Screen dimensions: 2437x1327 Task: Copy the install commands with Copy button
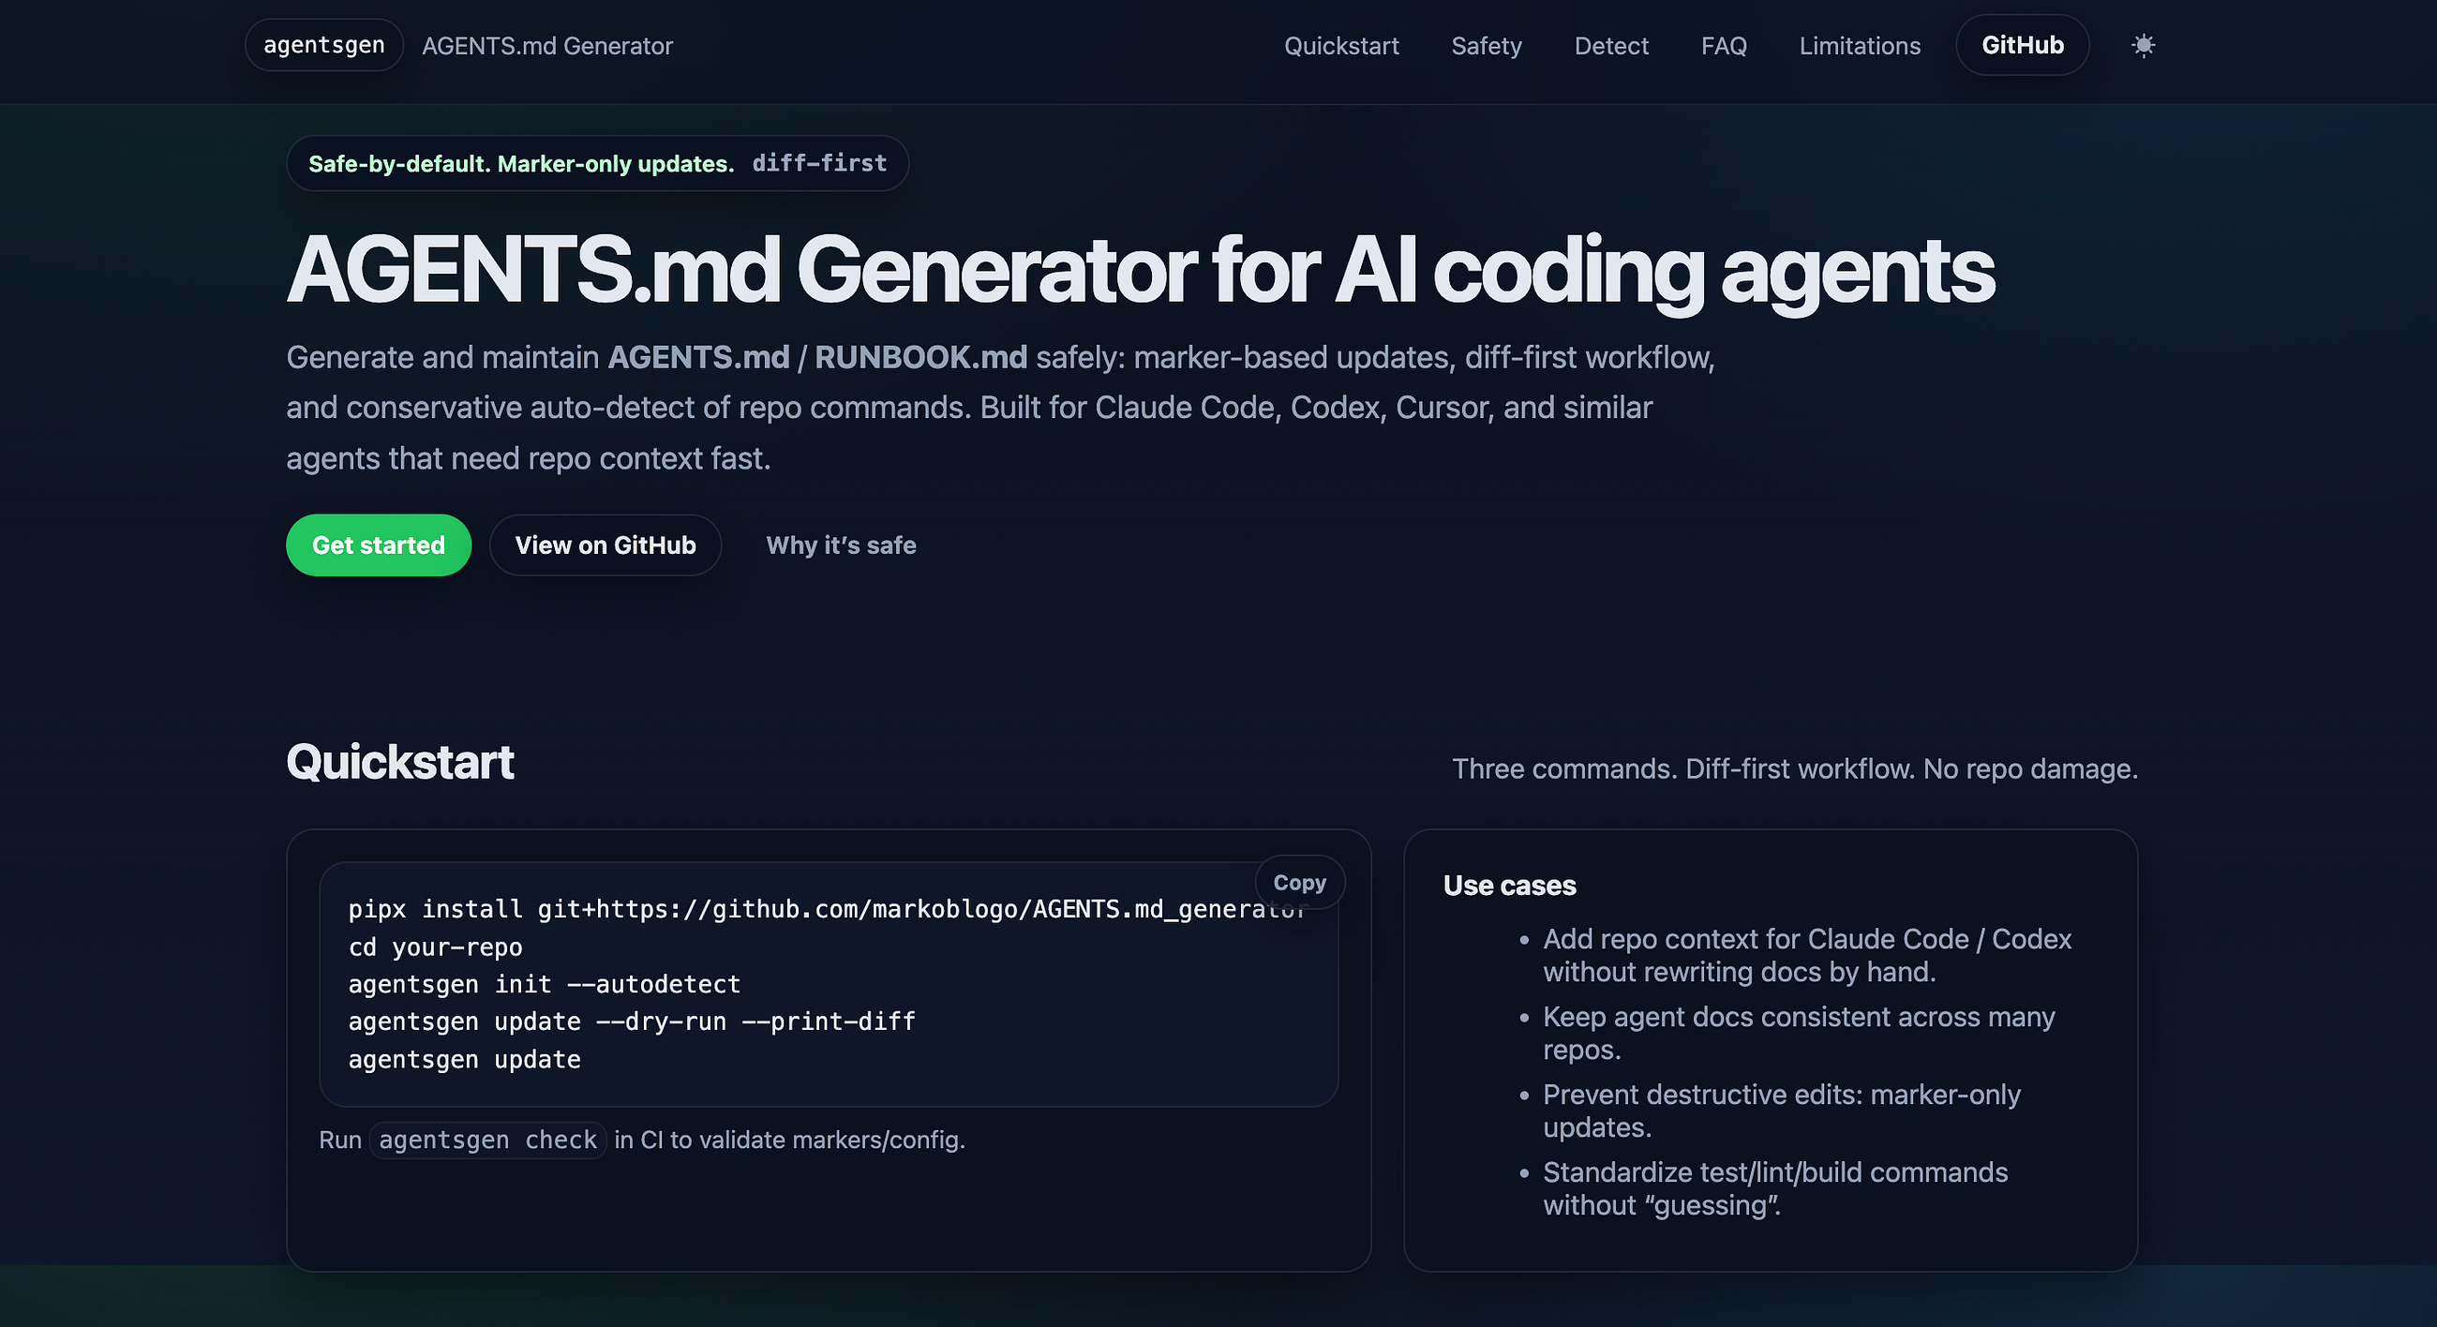point(1300,883)
